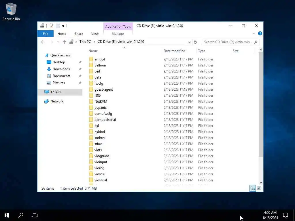The width and height of the screenshot is (295, 221).
Task: Select the folder named i386
Action: pos(97,96)
